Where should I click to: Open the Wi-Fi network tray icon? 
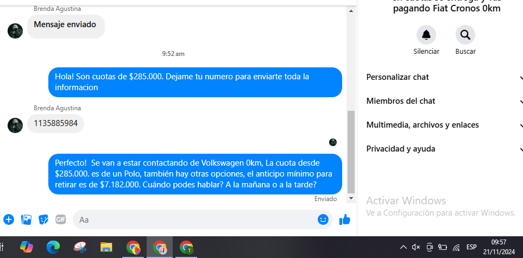point(456,247)
